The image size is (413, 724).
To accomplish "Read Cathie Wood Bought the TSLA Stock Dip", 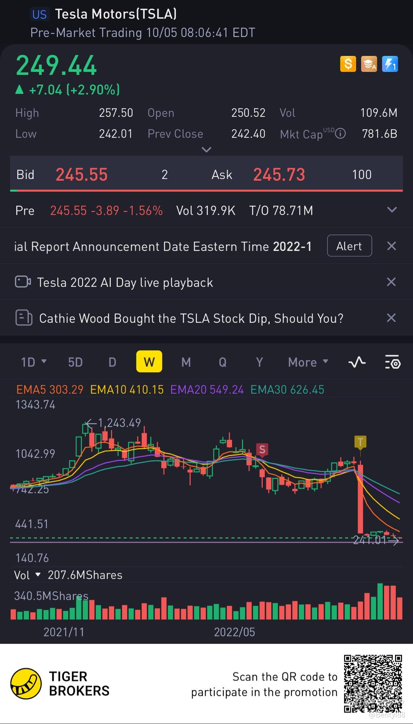I will [191, 318].
